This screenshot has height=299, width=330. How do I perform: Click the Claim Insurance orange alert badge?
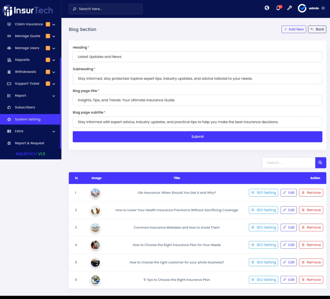[48, 24]
